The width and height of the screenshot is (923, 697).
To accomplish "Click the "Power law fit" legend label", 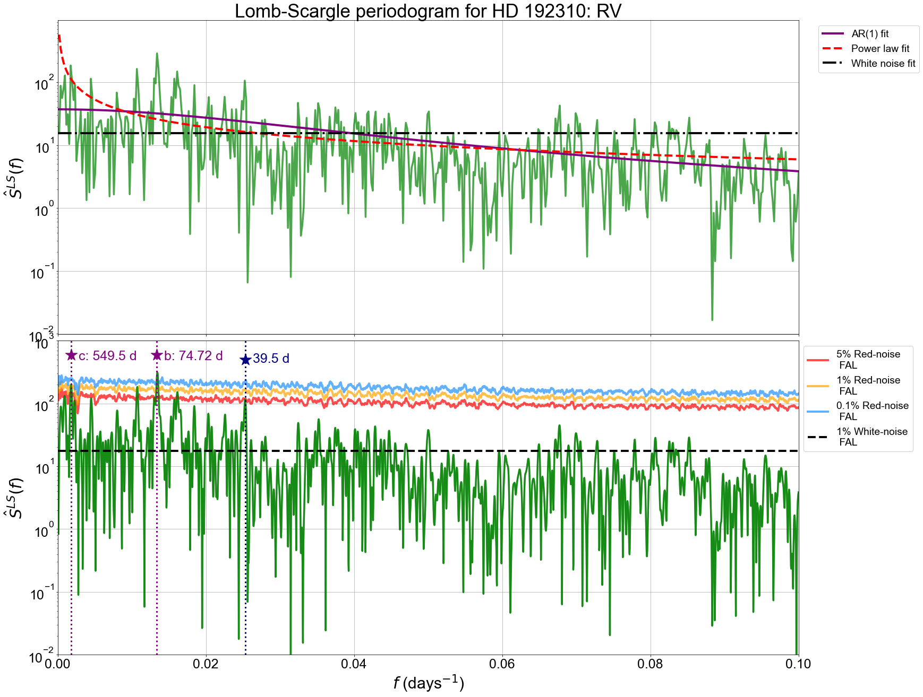I will point(881,49).
